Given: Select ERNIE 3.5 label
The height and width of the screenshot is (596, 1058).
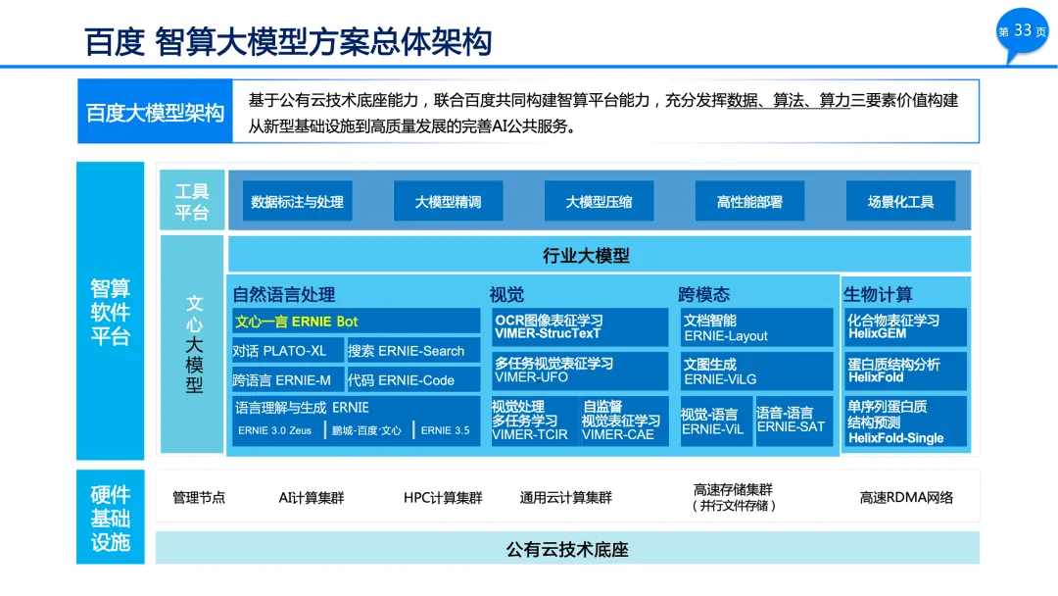Looking at the screenshot, I should point(446,430).
